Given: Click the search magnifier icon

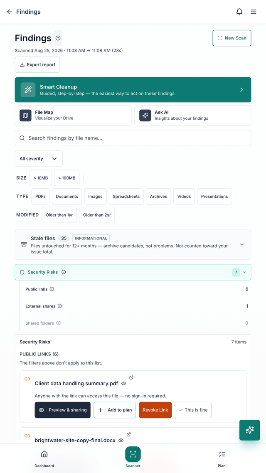Looking at the screenshot, I should (x=22, y=138).
